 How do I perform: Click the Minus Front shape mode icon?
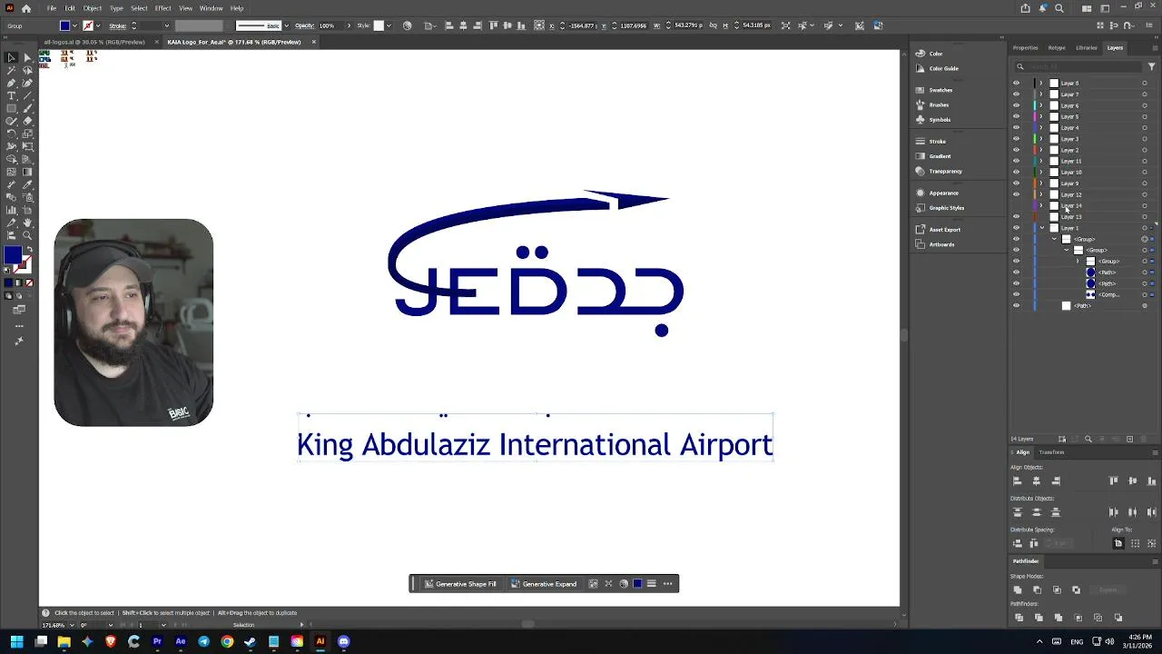[x=1037, y=590]
